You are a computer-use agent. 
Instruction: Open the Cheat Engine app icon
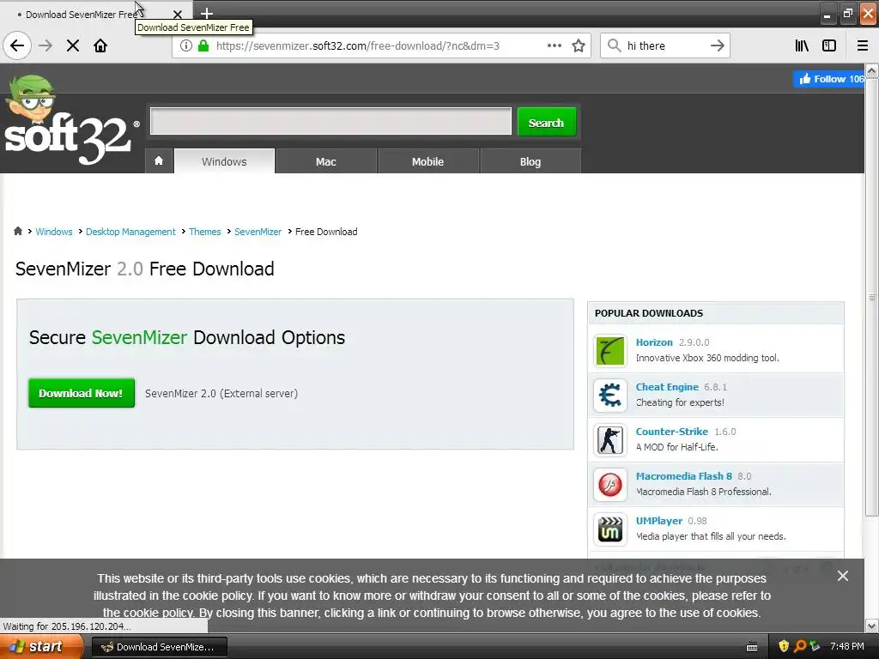tap(610, 395)
